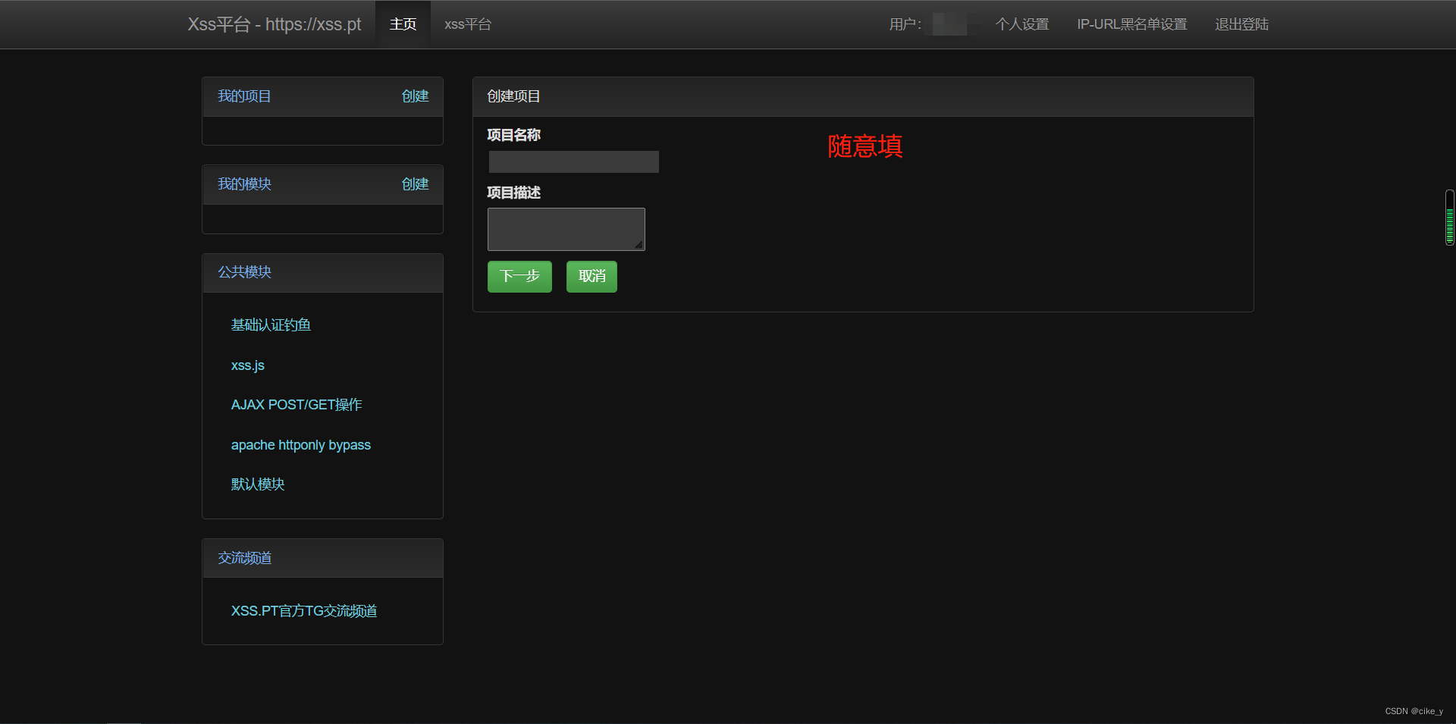1456x724 pixels.
Task: Select the xss.js module
Action: (x=247, y=365)
